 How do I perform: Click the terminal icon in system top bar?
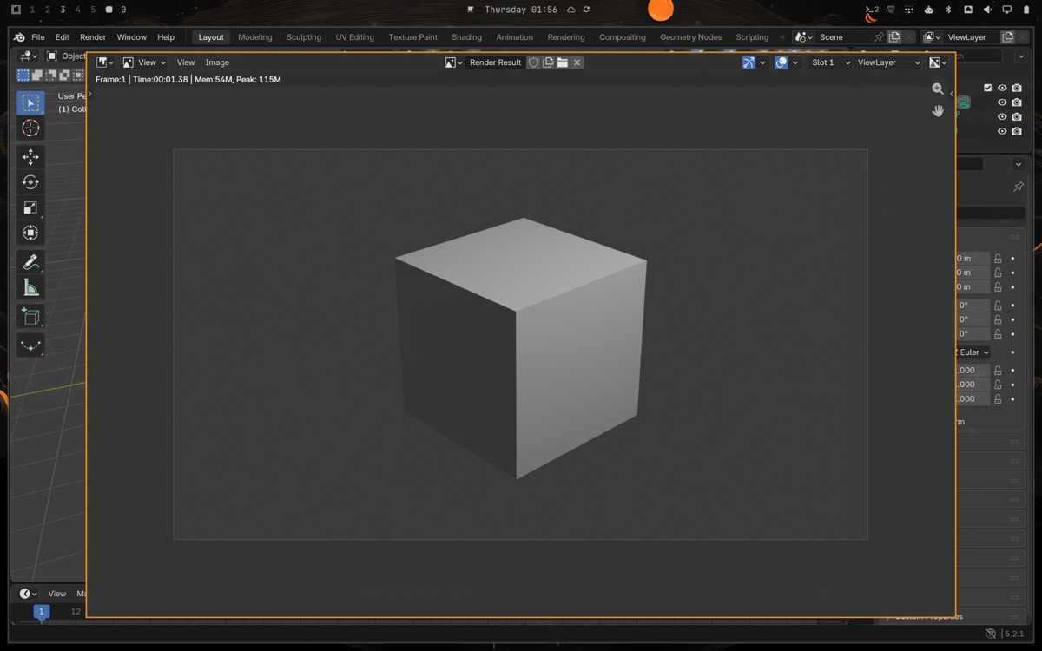872,10
